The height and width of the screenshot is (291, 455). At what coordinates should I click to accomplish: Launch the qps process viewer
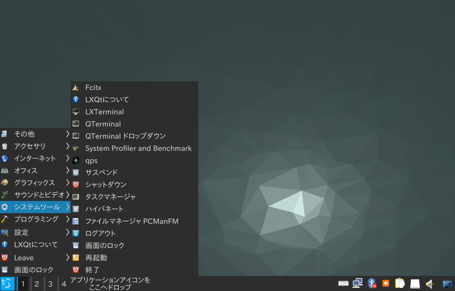click(x=134, y=160)
